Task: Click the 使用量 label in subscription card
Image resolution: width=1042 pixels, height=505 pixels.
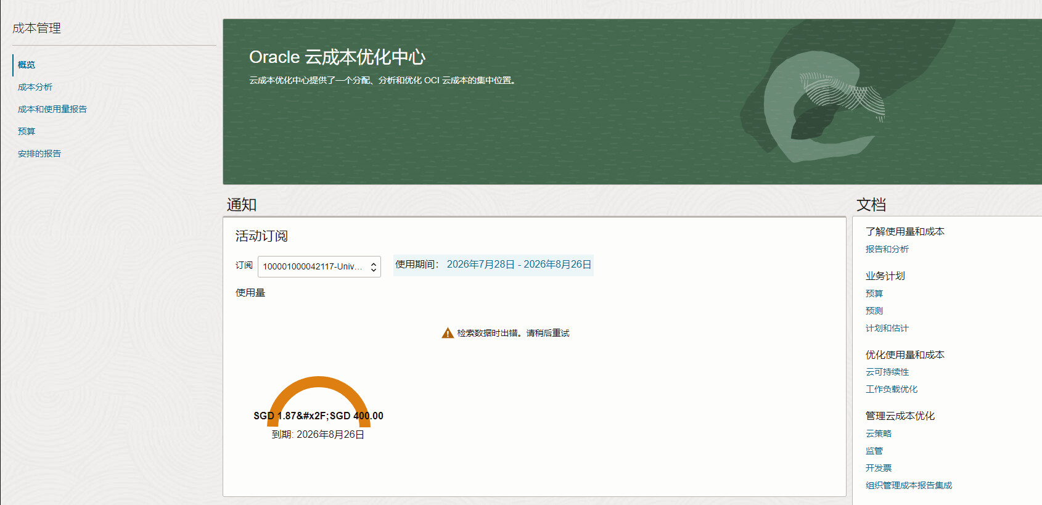Action: 250,293
